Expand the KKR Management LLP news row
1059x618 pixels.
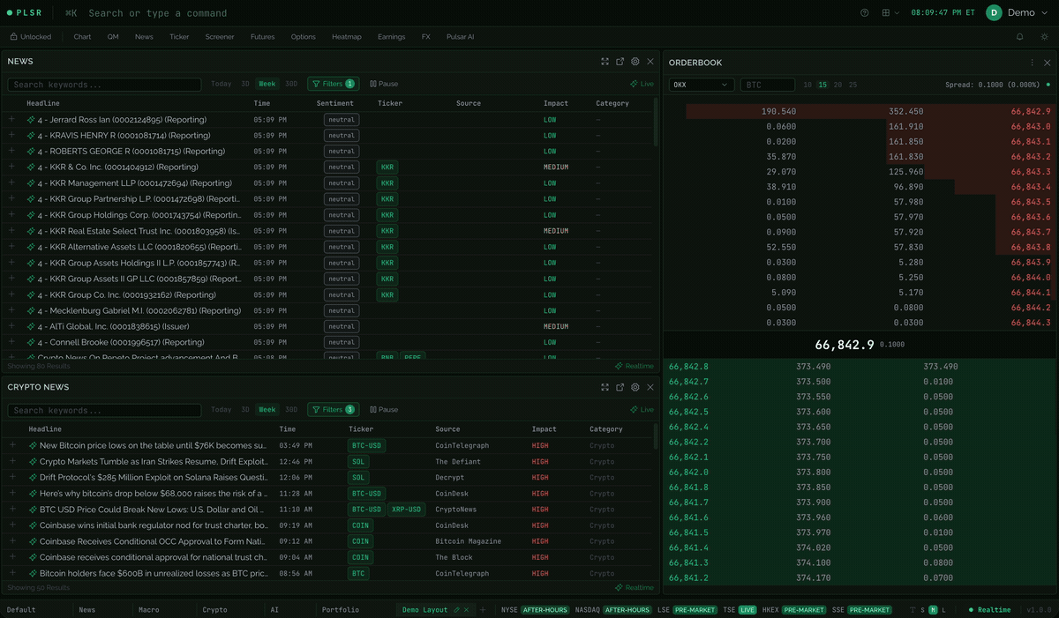coord(11,182)
